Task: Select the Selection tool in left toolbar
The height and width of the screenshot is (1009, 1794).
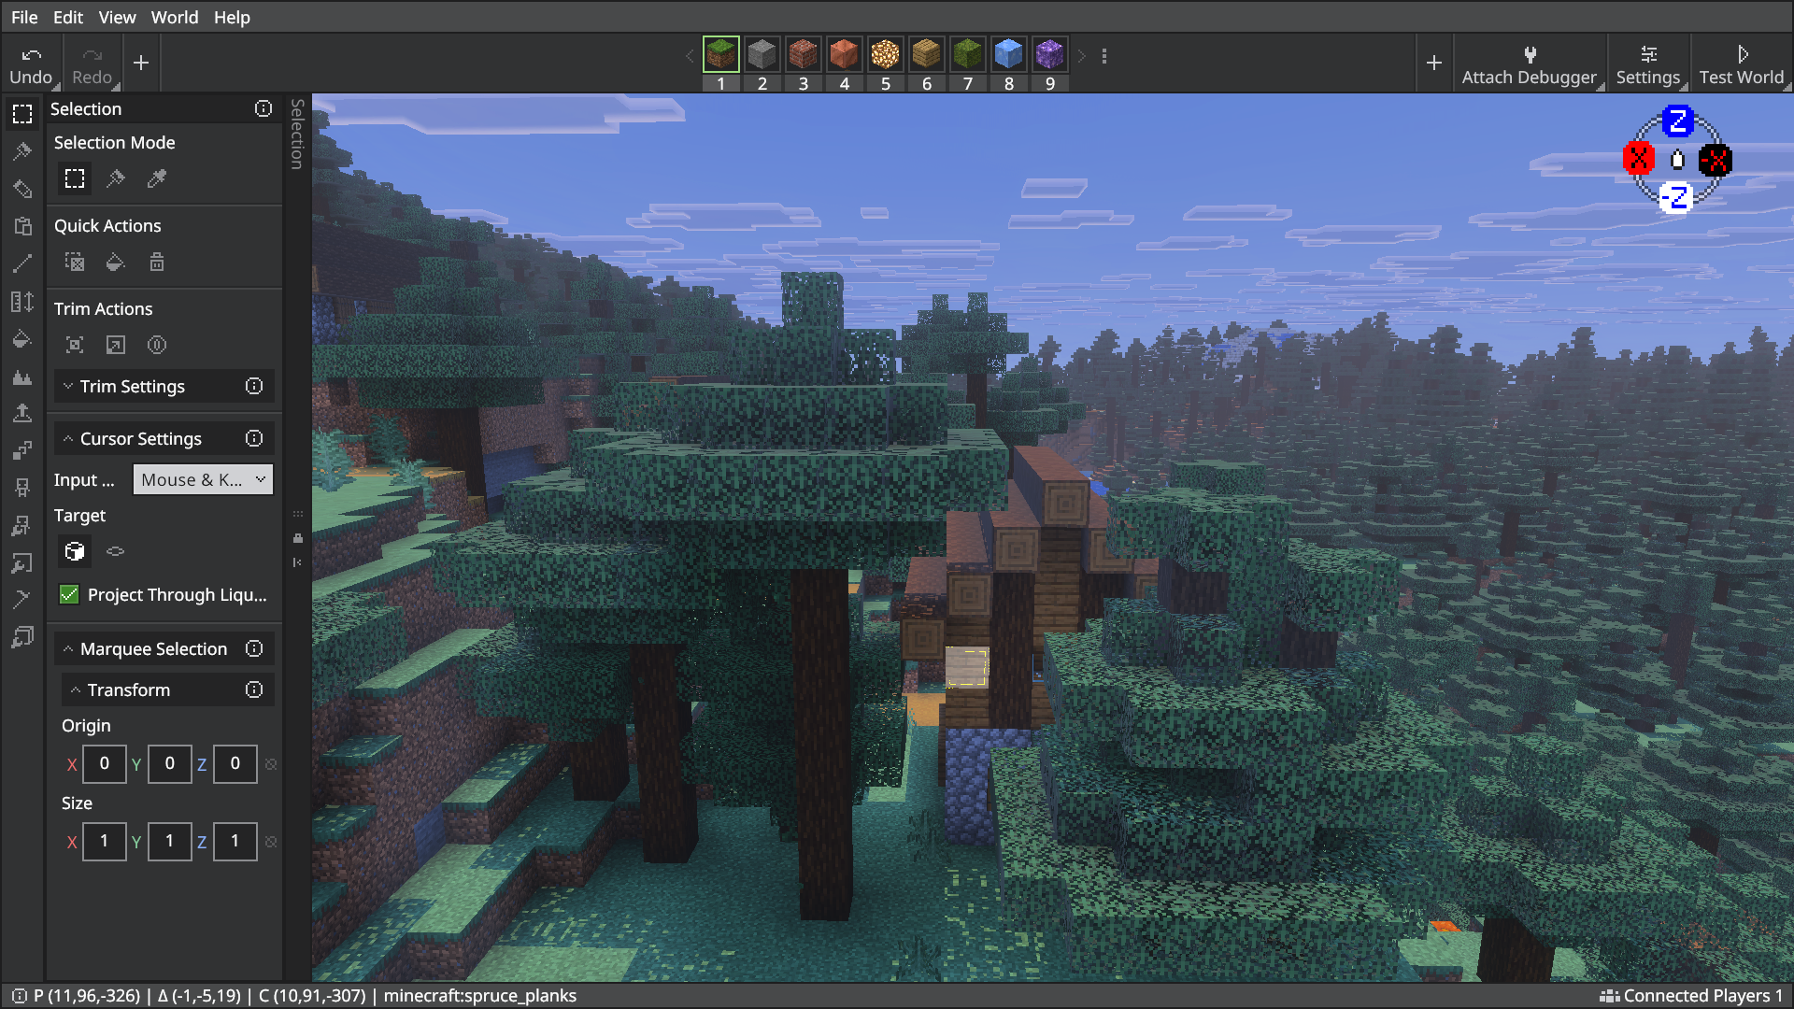Action: (22, 114)
